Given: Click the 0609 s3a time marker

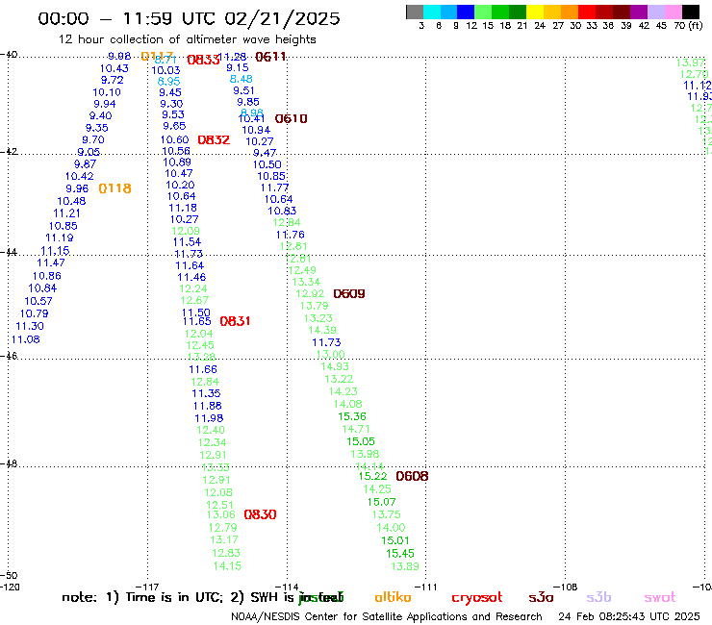Looking at the screenshot, I should [349, 293].
